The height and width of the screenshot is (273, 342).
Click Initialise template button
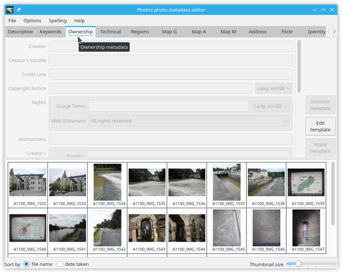(x=320, y=105)
